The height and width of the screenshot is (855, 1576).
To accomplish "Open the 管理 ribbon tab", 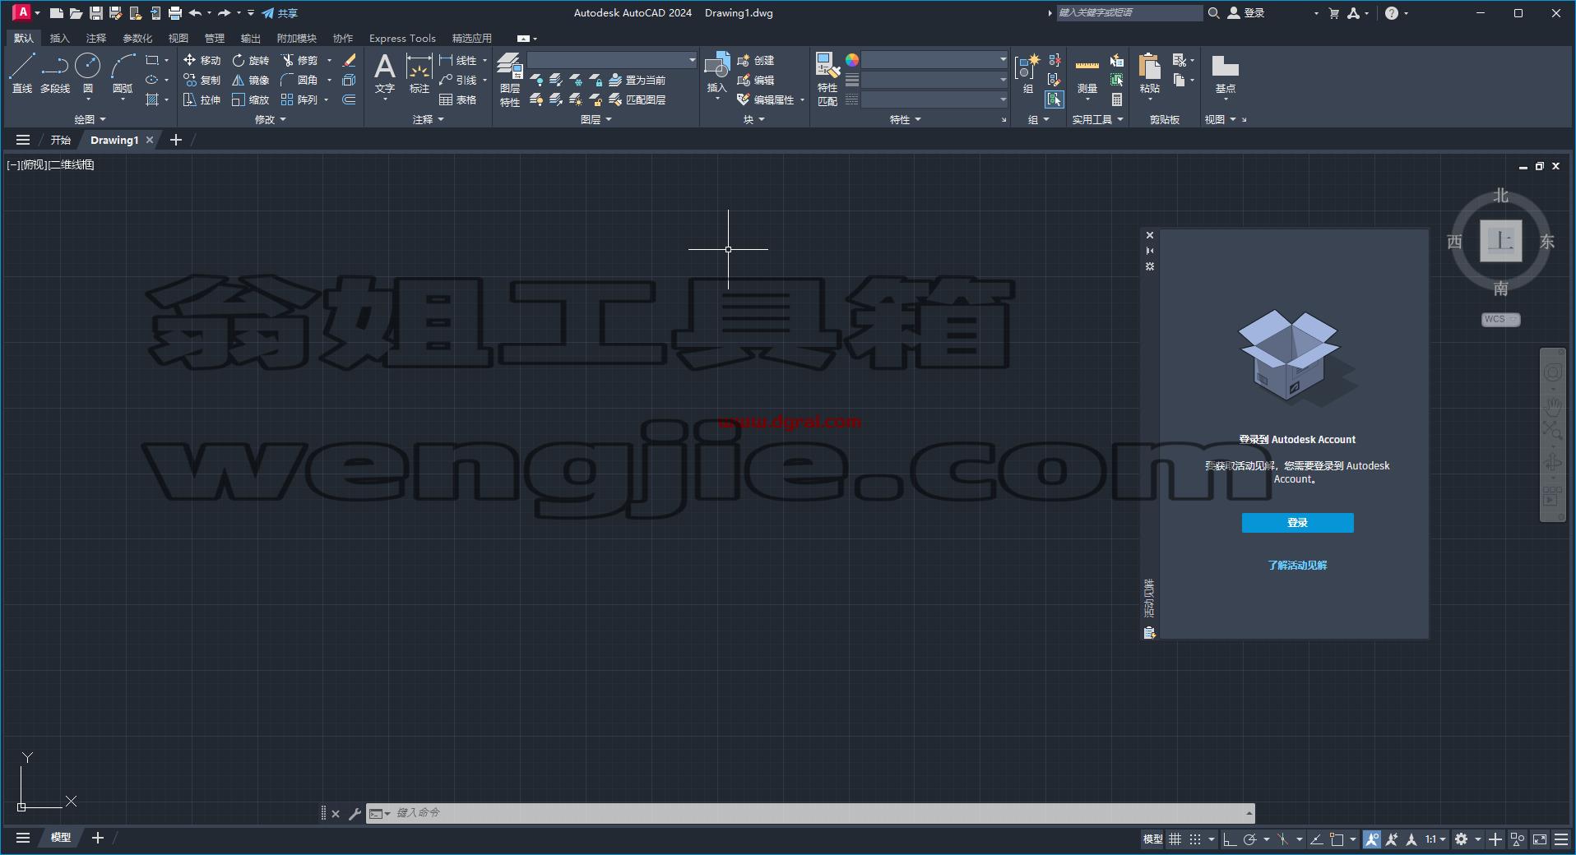I will (214, 38).
